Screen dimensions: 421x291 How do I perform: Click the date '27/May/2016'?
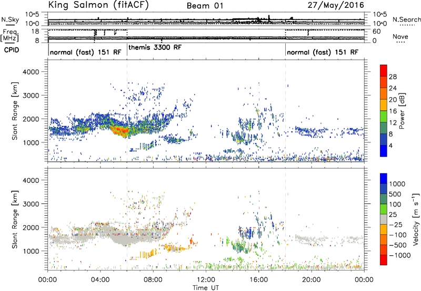(x=336, y=5)
